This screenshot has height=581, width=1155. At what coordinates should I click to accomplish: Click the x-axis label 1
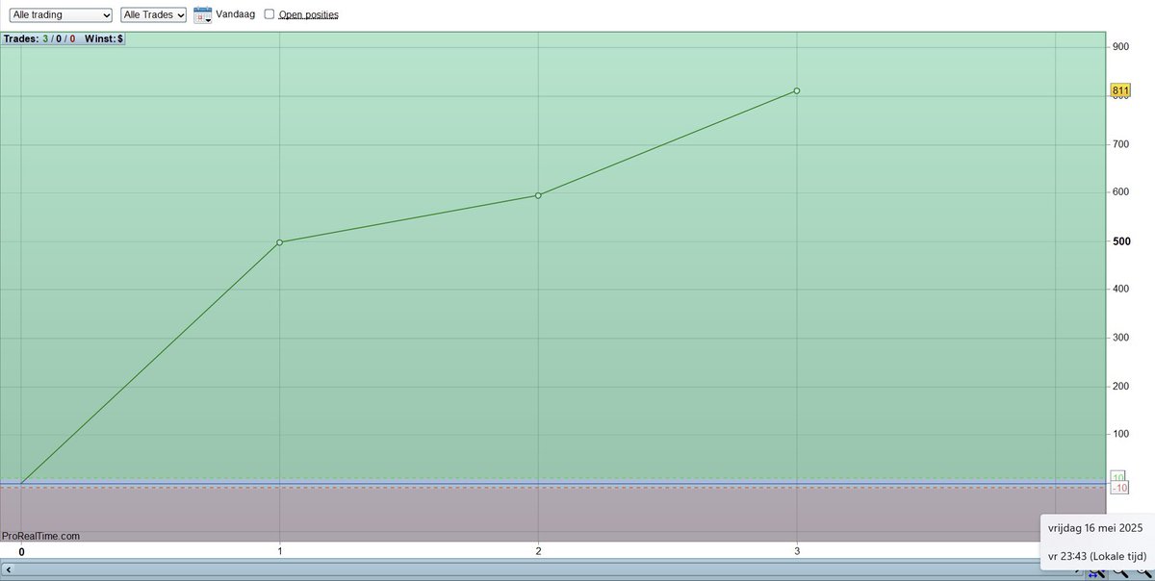279,551
